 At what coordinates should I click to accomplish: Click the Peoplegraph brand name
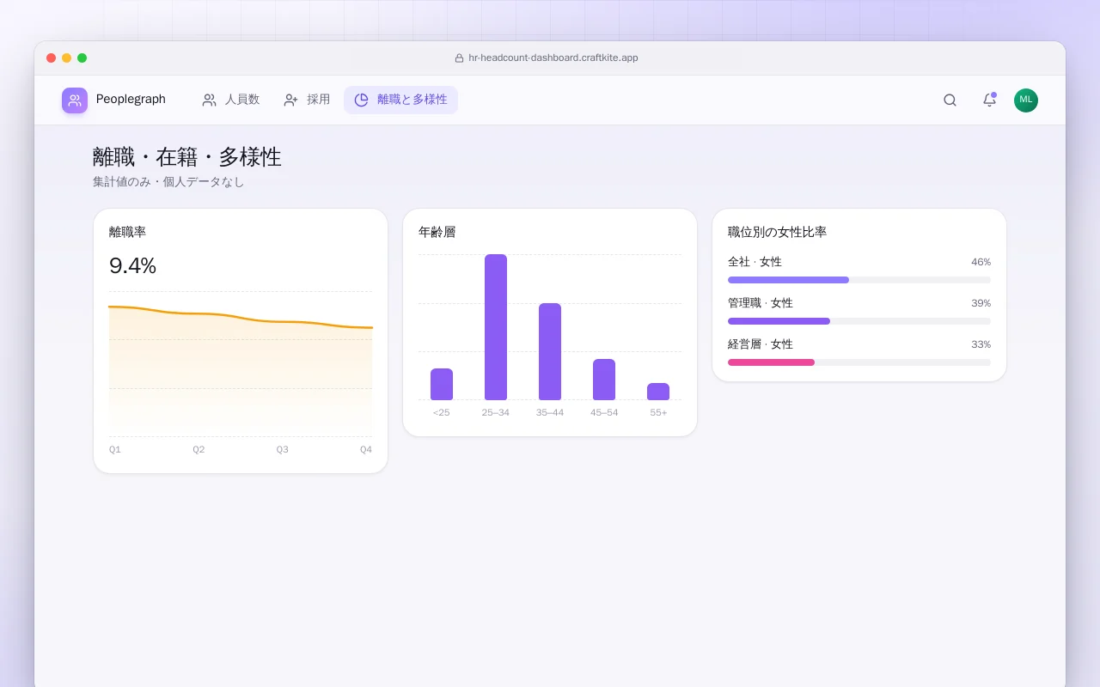point(131,100)
